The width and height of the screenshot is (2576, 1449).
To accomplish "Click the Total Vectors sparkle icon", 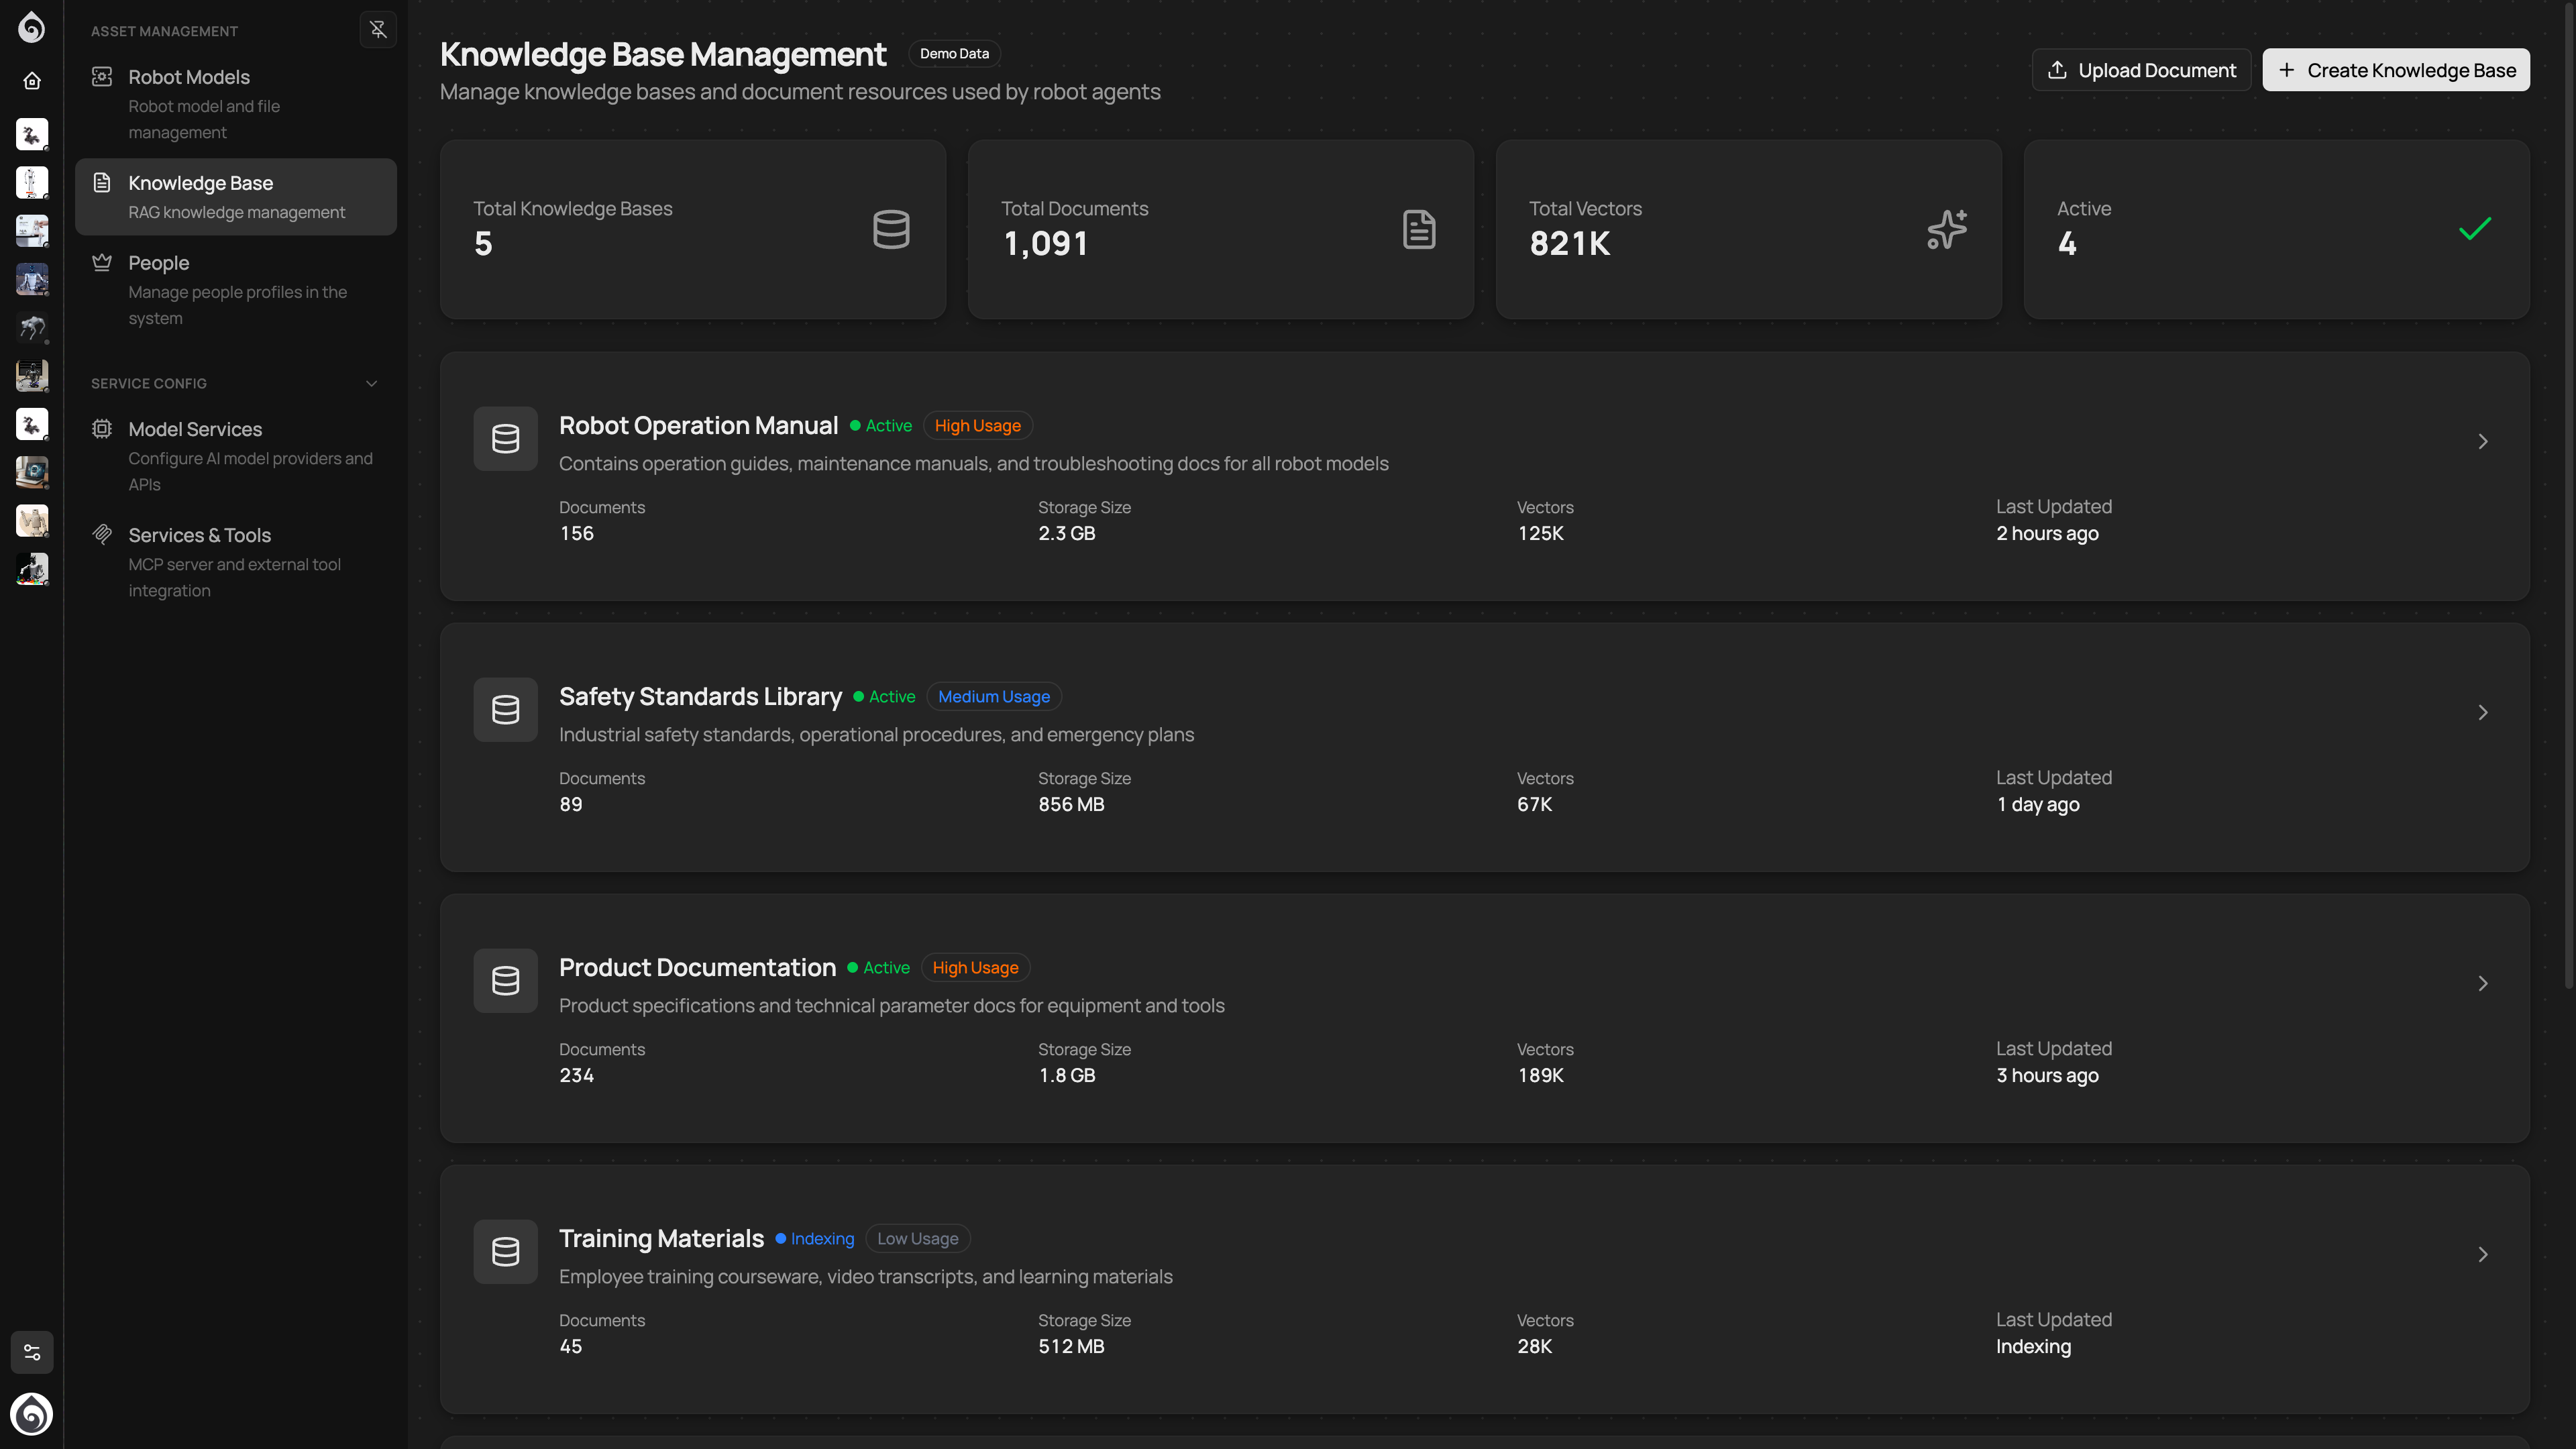I will [x=1946, y=229].
